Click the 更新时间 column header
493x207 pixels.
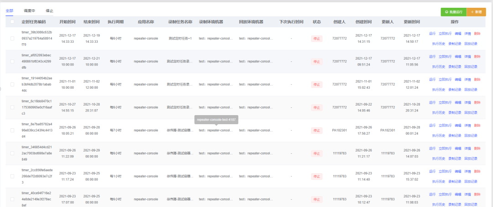point(412,22)
